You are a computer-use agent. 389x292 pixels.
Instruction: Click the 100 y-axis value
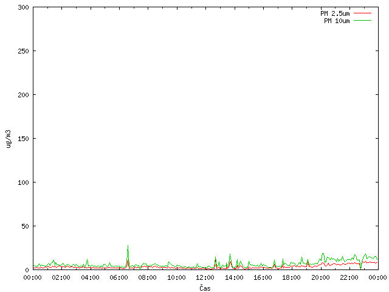(23, 182)
